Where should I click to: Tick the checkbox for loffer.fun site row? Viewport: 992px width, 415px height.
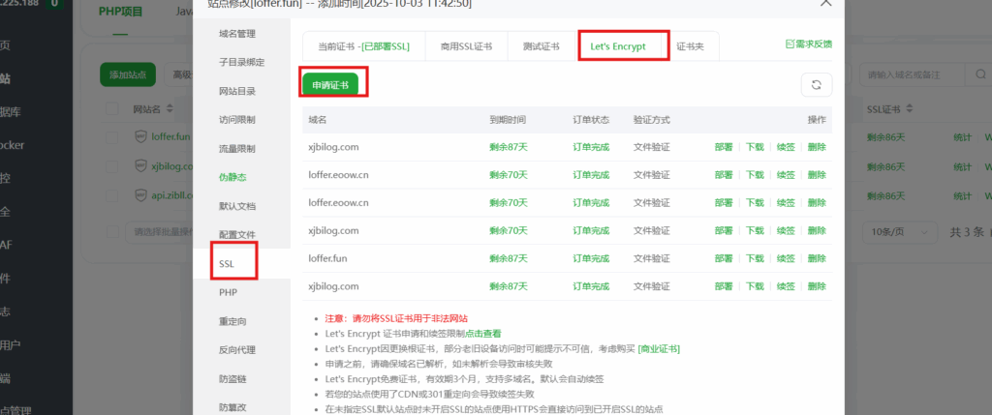click(112, 137)
